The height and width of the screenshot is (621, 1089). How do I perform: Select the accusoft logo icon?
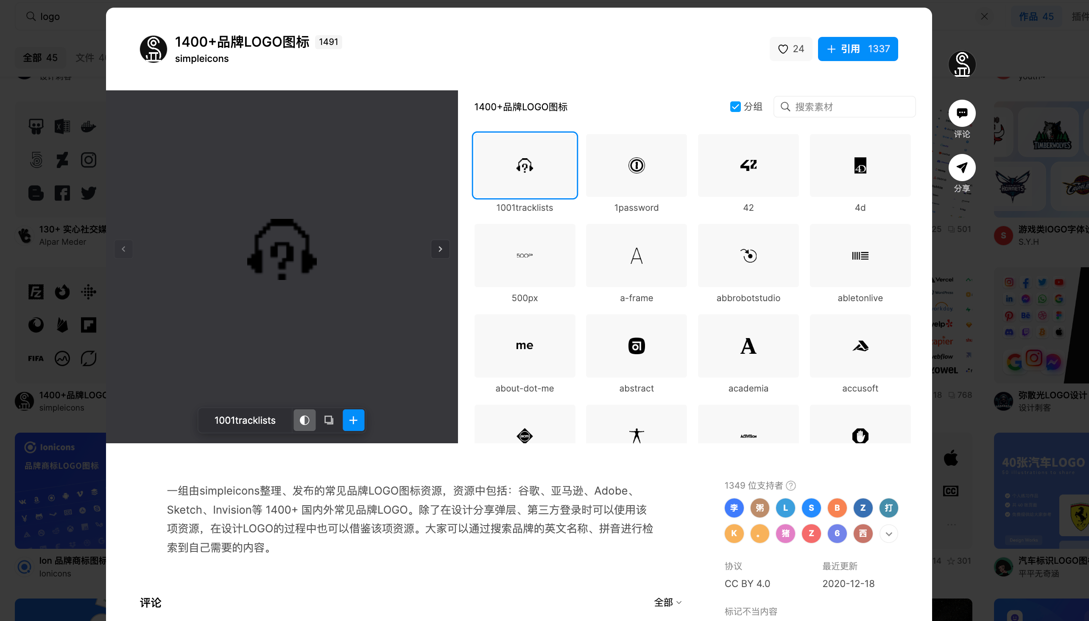tap(860, 346)
